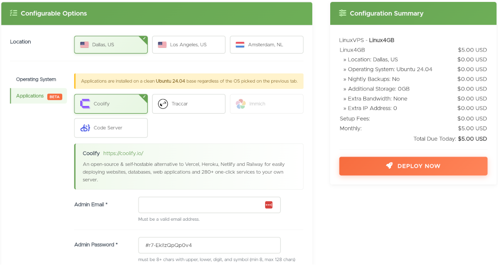
Task: Click the BETA badge next to Applications
Action: pos(54,97)
